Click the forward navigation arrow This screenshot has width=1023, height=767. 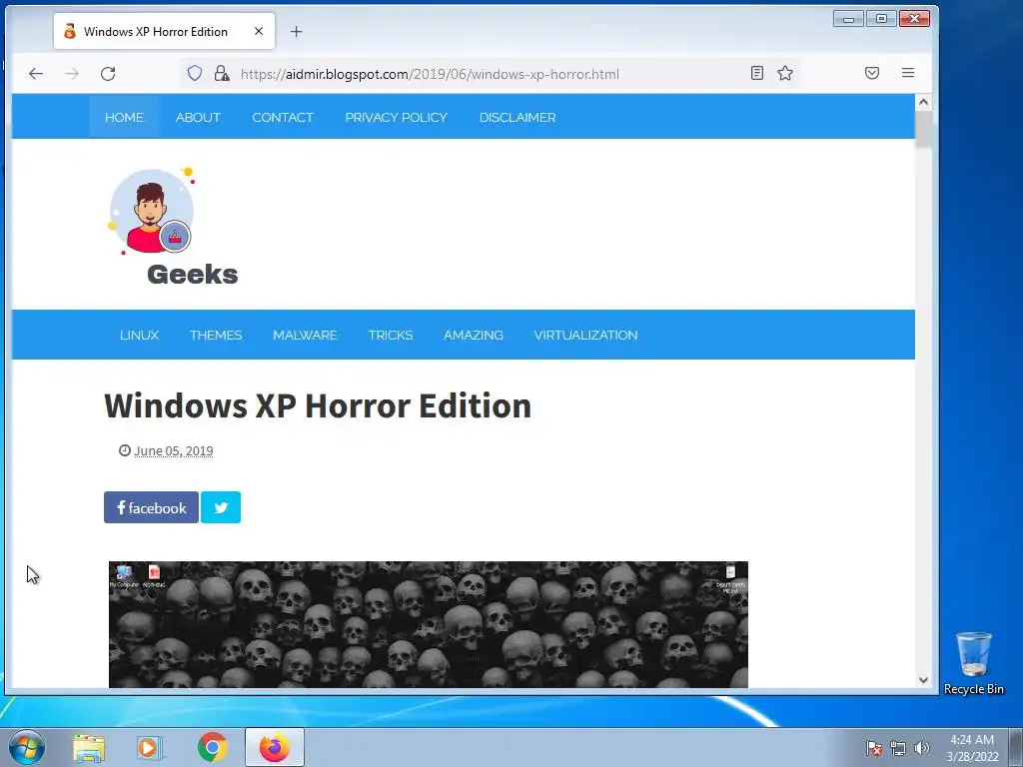click(72, 74)
